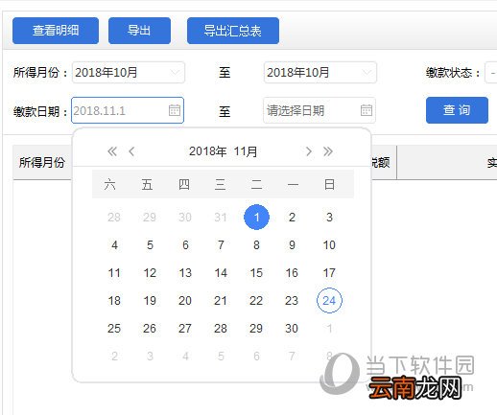This screenshot has width=497, height=415.
Task: Pick day 15 in the calendar
Action: pyautogui.click(x=256, y=273)
